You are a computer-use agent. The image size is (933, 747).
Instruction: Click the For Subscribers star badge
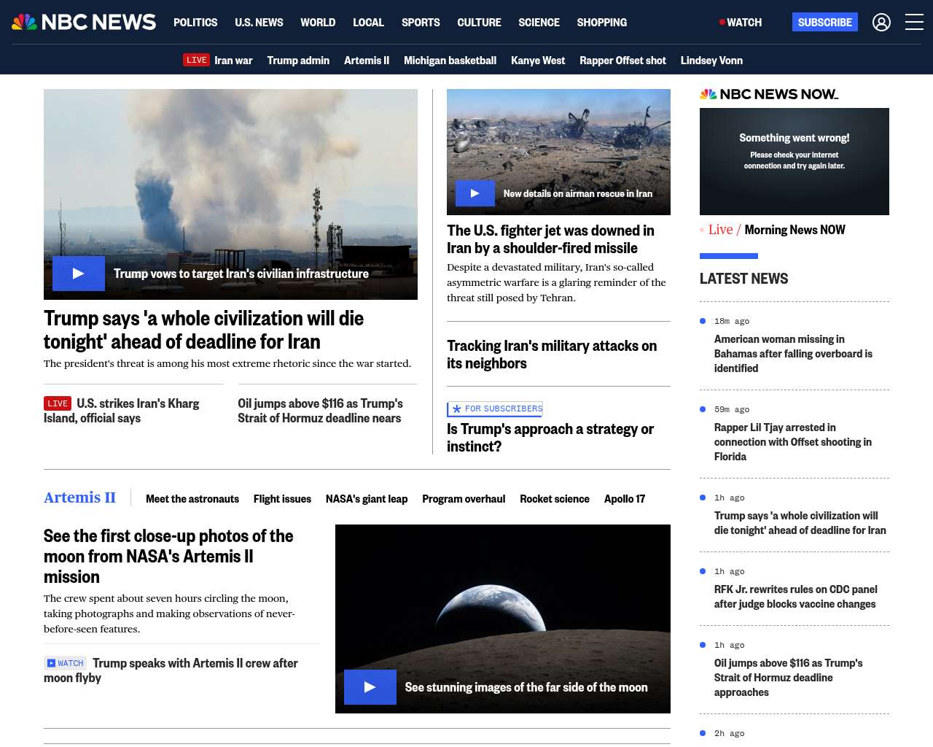(496, 409)
